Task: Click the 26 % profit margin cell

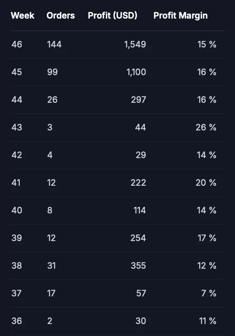Action: [x=206, y=127]
